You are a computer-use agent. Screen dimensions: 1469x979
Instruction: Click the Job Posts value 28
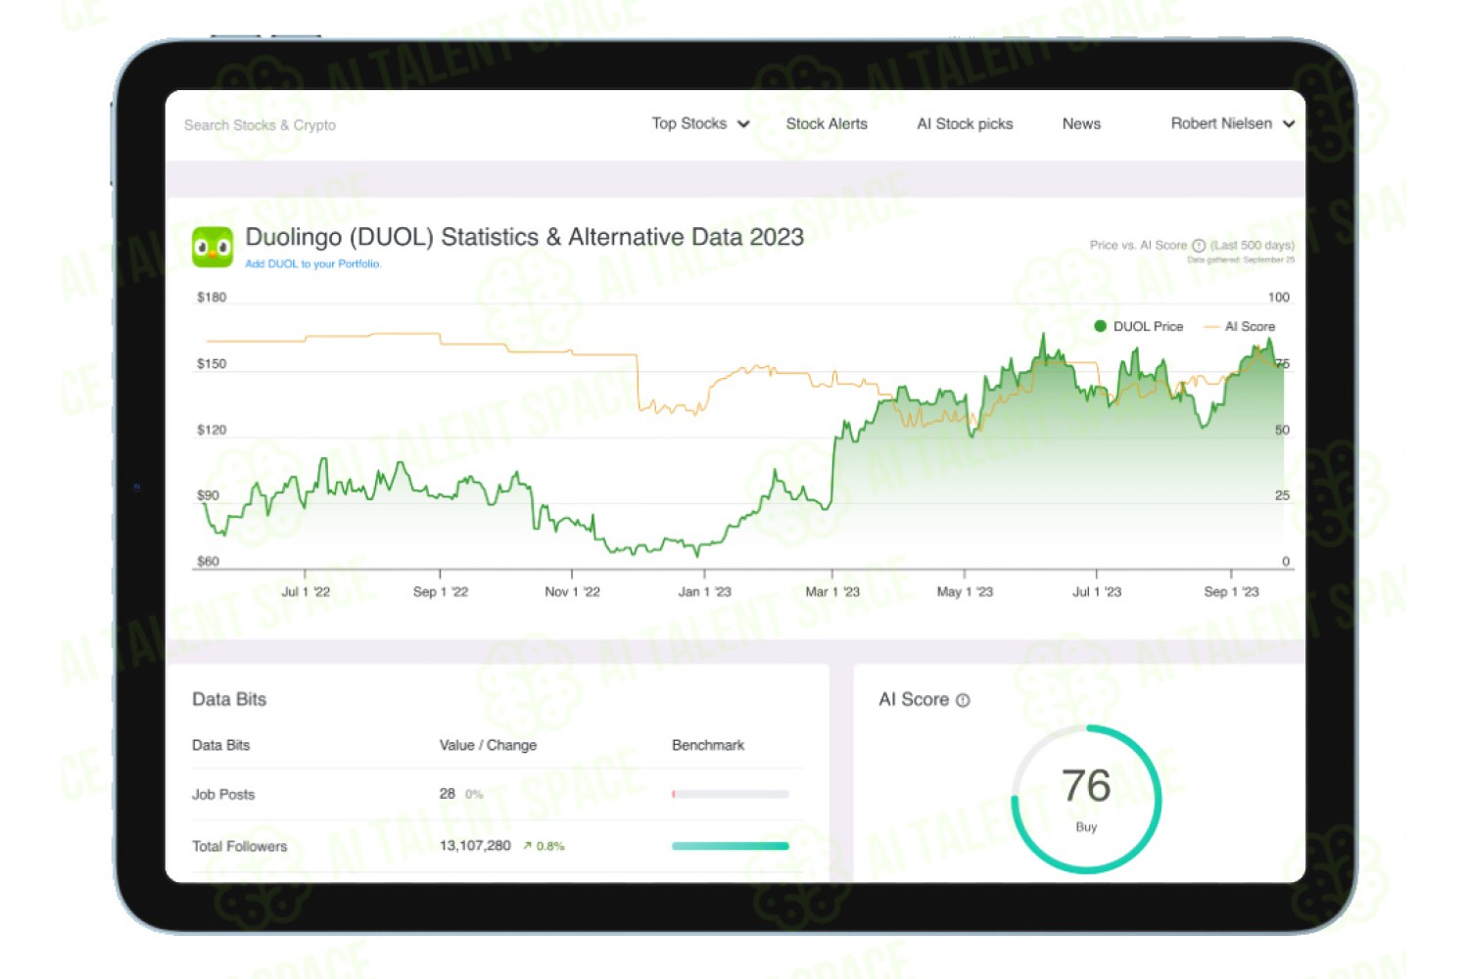tap(448, 793)
